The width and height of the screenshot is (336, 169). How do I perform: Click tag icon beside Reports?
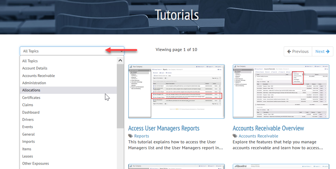point(130,136)
